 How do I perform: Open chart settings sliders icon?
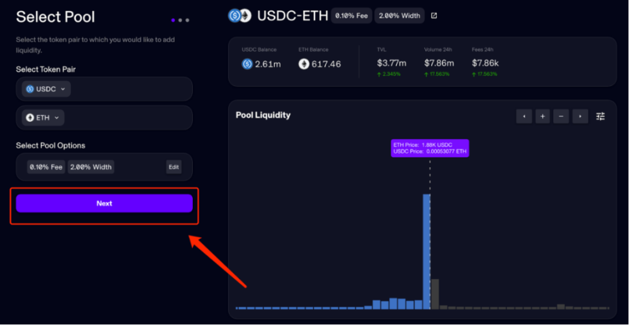point(601,116)
